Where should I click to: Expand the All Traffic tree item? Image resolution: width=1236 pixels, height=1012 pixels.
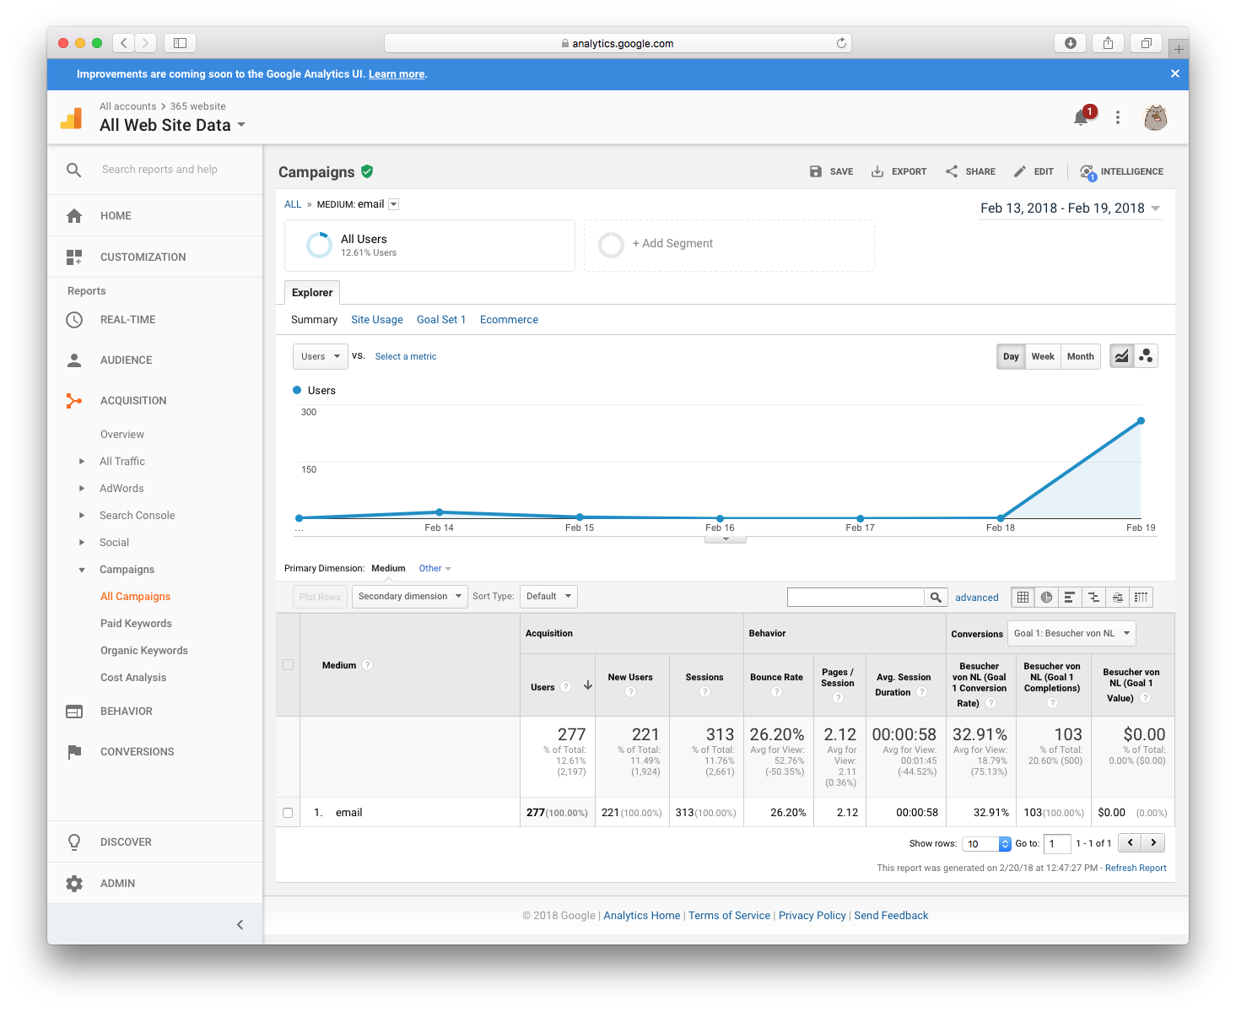pos(82,462)
